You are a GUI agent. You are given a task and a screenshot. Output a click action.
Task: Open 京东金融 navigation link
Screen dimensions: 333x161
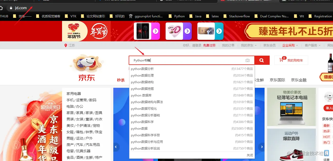[x=299, y=80]
